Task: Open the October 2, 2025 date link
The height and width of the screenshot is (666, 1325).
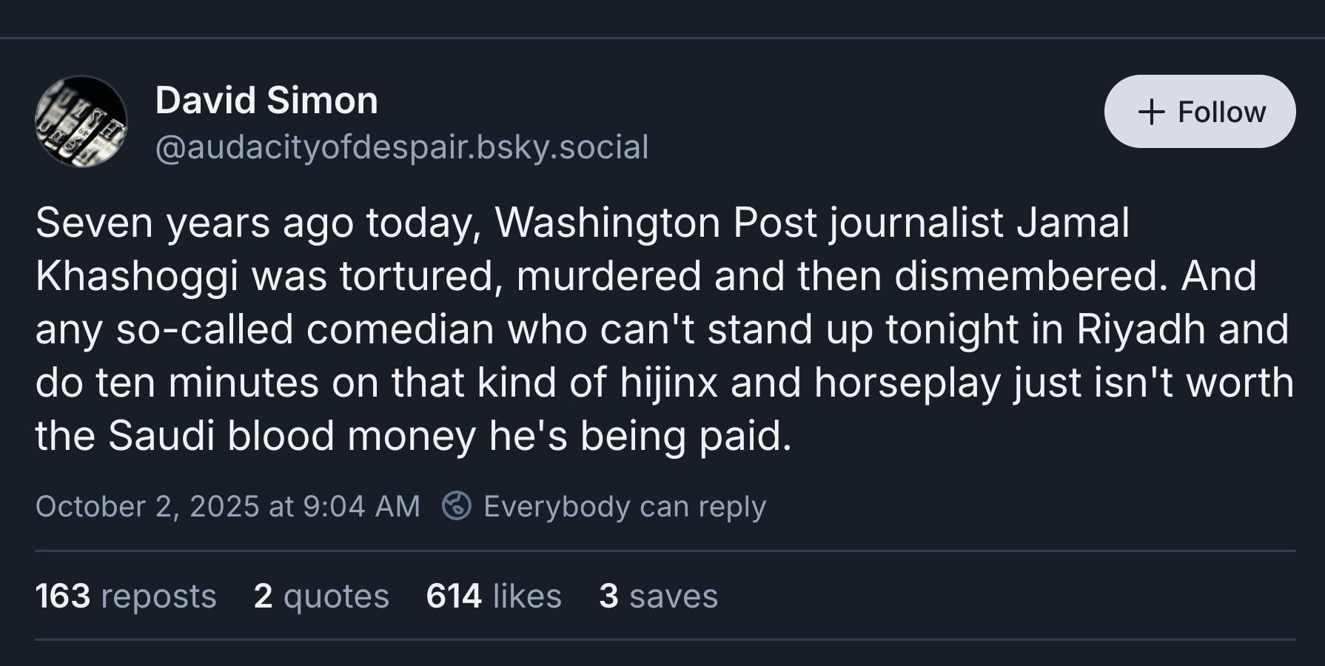Action: click(147, 506)
